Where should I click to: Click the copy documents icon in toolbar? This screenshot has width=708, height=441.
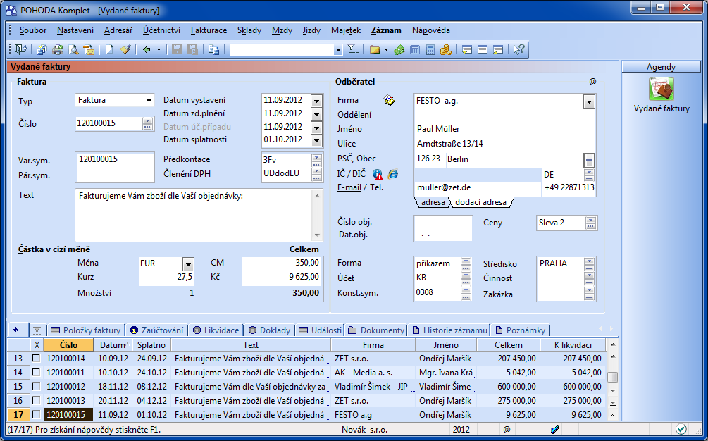(213, 49)
